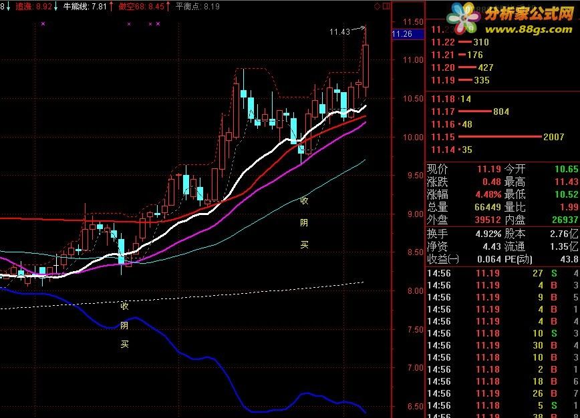Select the tick row 11.19 with 27 S
This screenshot has height=418, width=580.
point(502,274)
